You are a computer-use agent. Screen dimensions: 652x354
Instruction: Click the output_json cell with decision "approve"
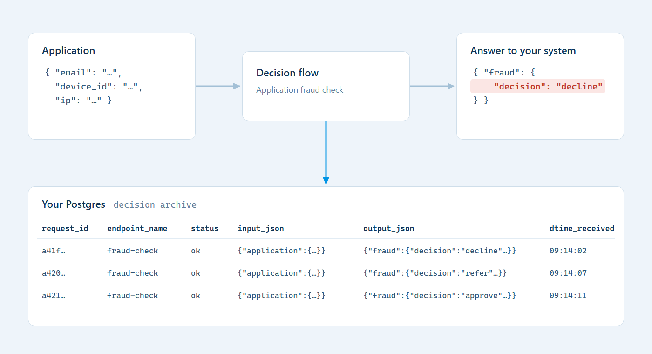click(440, 295)
